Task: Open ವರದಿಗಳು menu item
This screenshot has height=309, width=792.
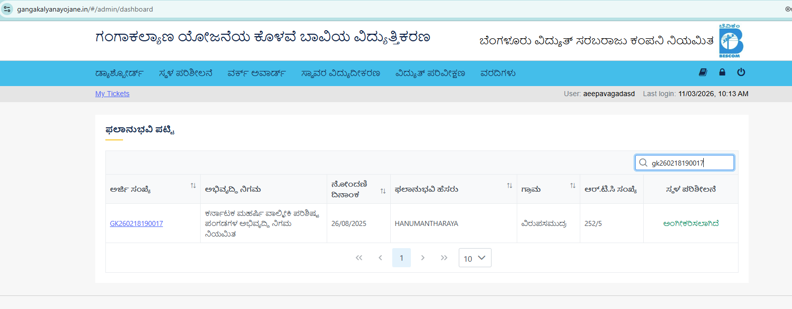Action: click(498, 73)
